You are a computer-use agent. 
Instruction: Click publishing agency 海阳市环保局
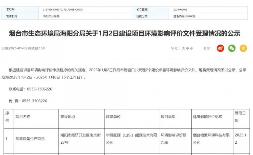[x=51, y=16]
